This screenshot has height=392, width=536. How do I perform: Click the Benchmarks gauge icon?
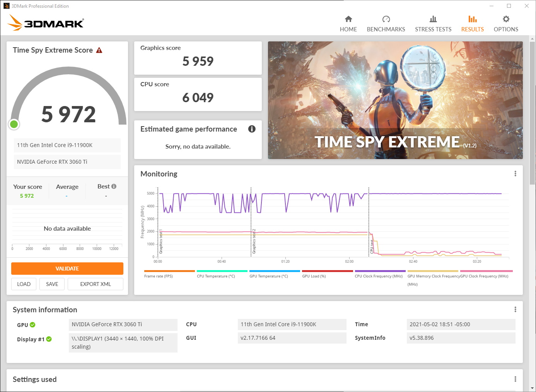386,19
